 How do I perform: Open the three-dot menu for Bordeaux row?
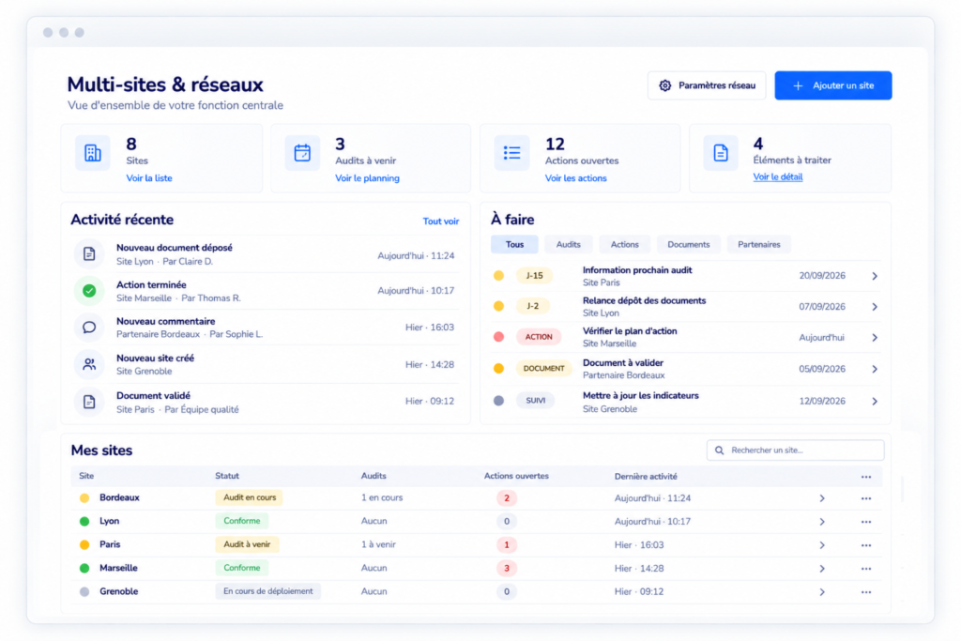tap(866, 498)
